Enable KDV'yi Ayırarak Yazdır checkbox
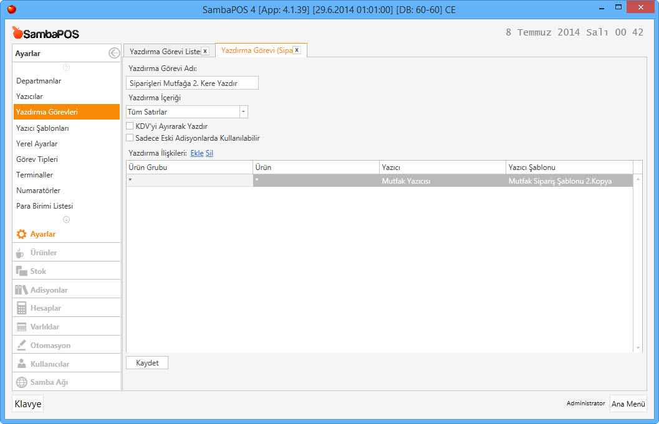Viewport: 659px width, 424px height. [130, 126]
